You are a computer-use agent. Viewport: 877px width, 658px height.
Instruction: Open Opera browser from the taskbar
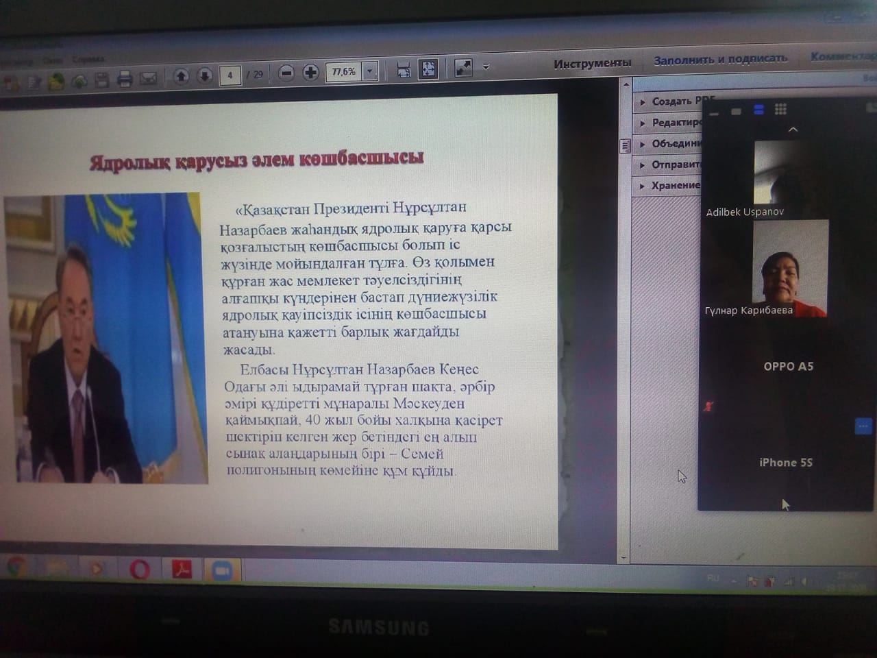140,569
